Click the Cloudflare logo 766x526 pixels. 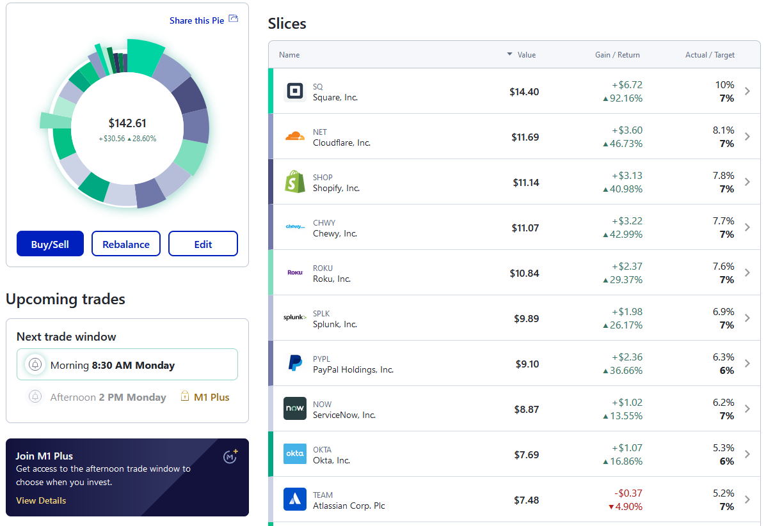click(x=294, y=137)
